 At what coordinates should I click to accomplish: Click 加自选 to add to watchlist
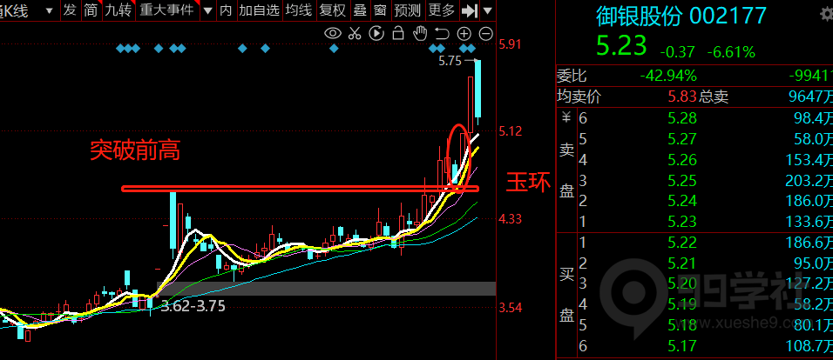(259, 10)
